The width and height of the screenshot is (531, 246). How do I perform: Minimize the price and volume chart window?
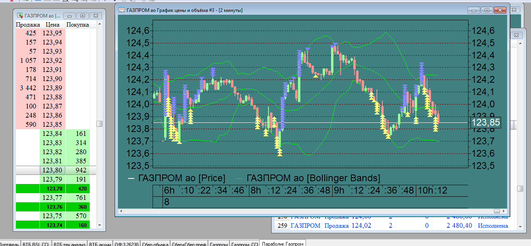pos(473,10)
